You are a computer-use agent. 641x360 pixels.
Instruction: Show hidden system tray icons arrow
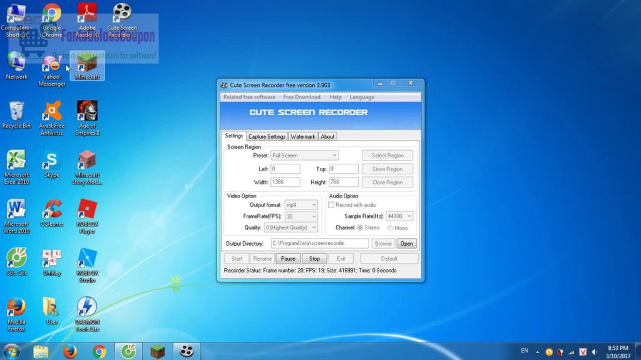point(538,352)
